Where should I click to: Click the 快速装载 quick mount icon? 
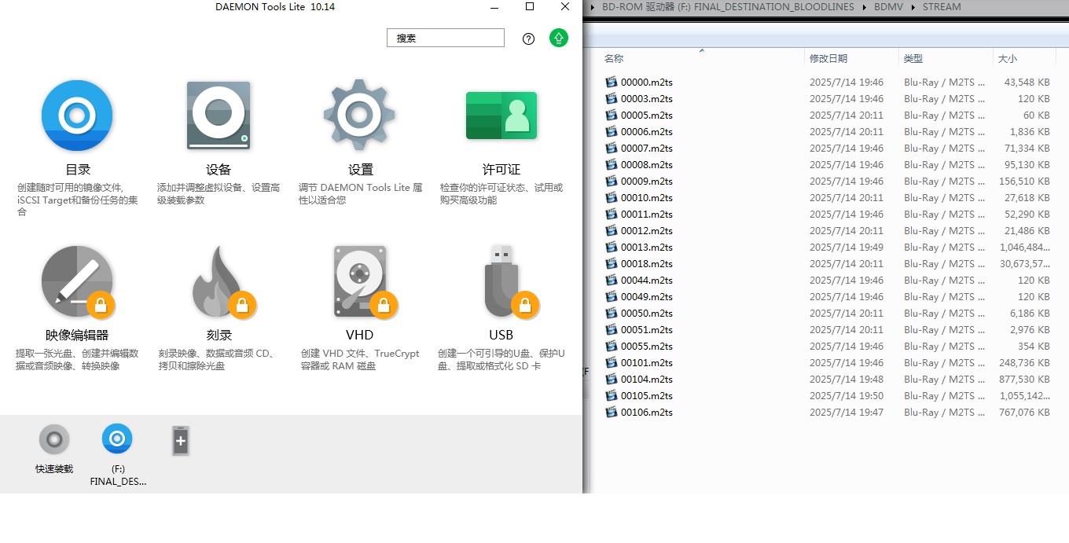click(54, 440)
